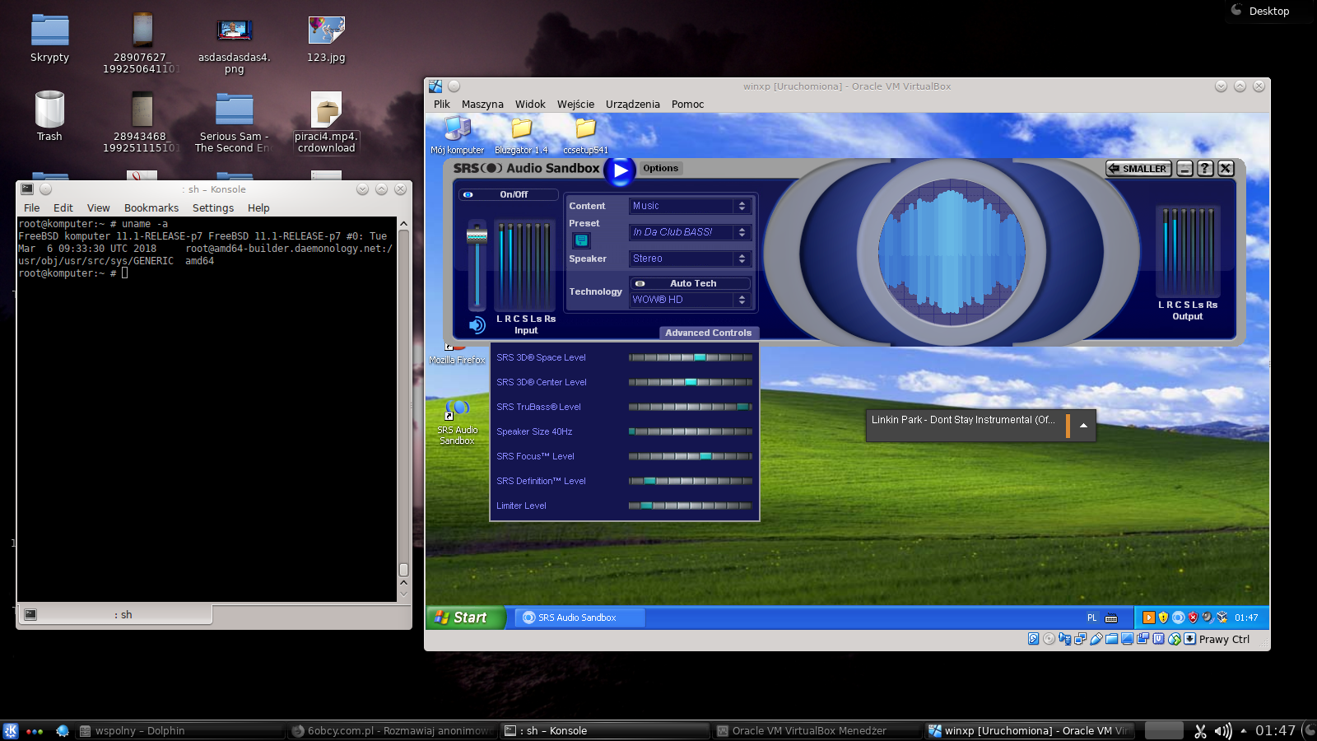Click red shield alert tray icon
Screen dimensions: 1317x741
pyautogui.click(x=1193, y=617)
